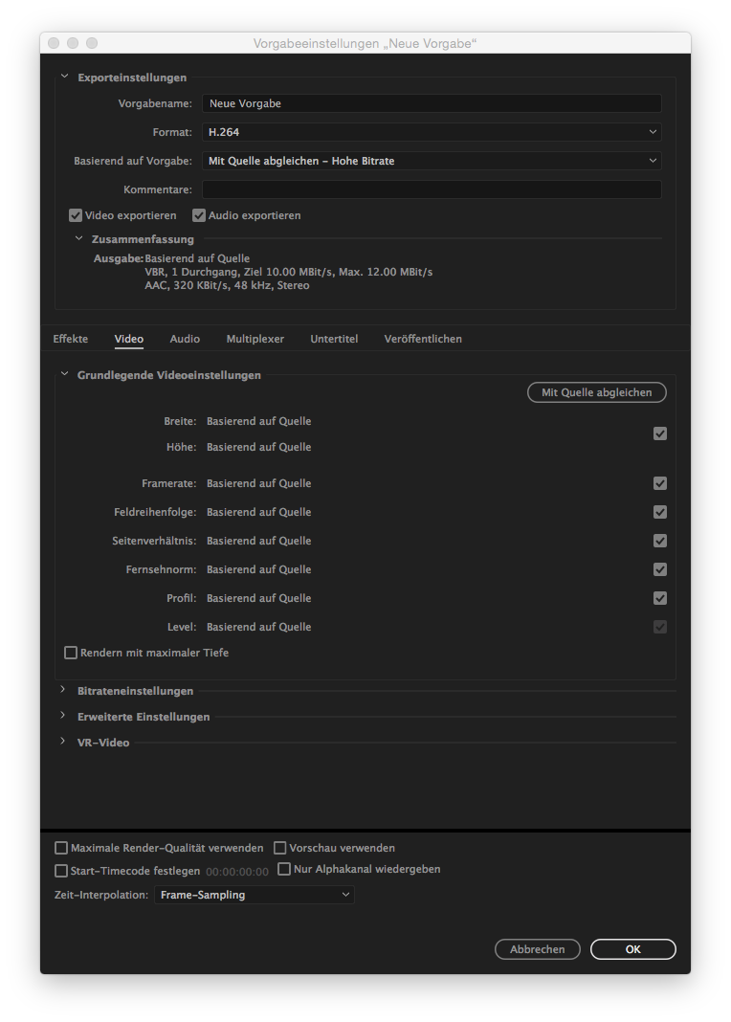Collapse the Exporteinstellungen section chevron
The image size is (731, 1022).
[64, 77]
